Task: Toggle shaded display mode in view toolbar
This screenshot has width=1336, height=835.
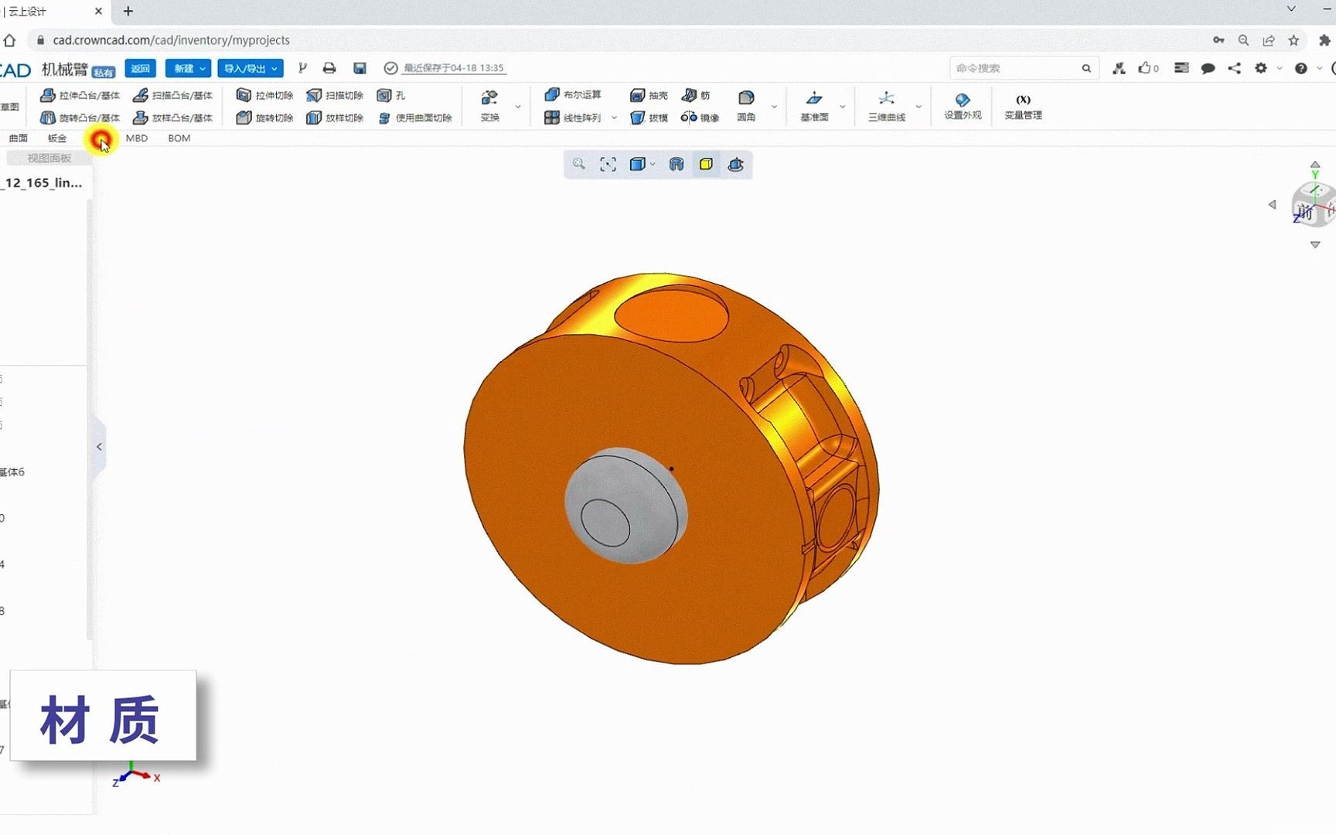Action: [x=639, y=164]
